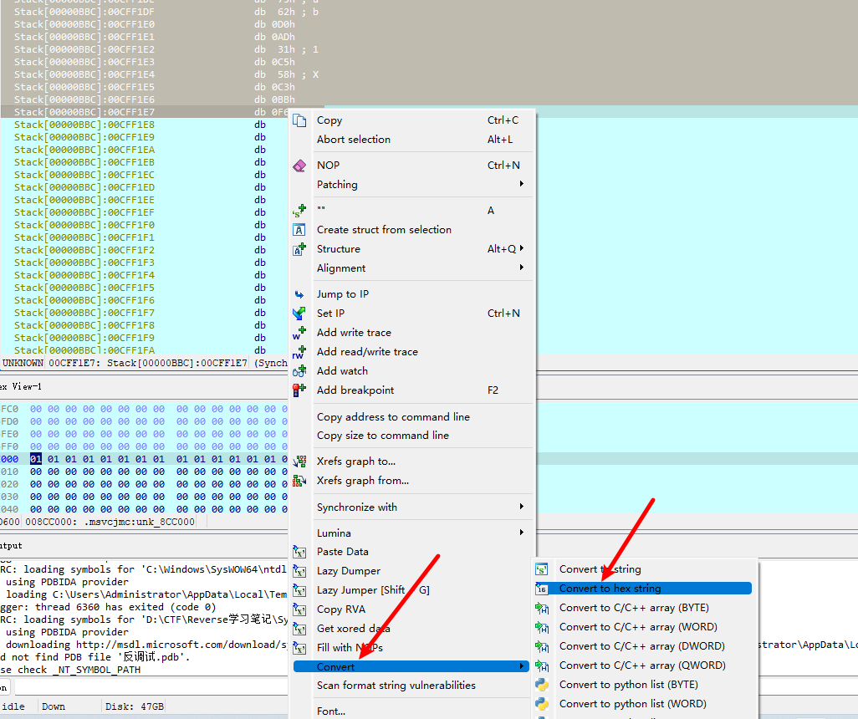Click the Add read/write trace icon
The image size is (858, 719).
pyautogui.click(x=299, y=352)
